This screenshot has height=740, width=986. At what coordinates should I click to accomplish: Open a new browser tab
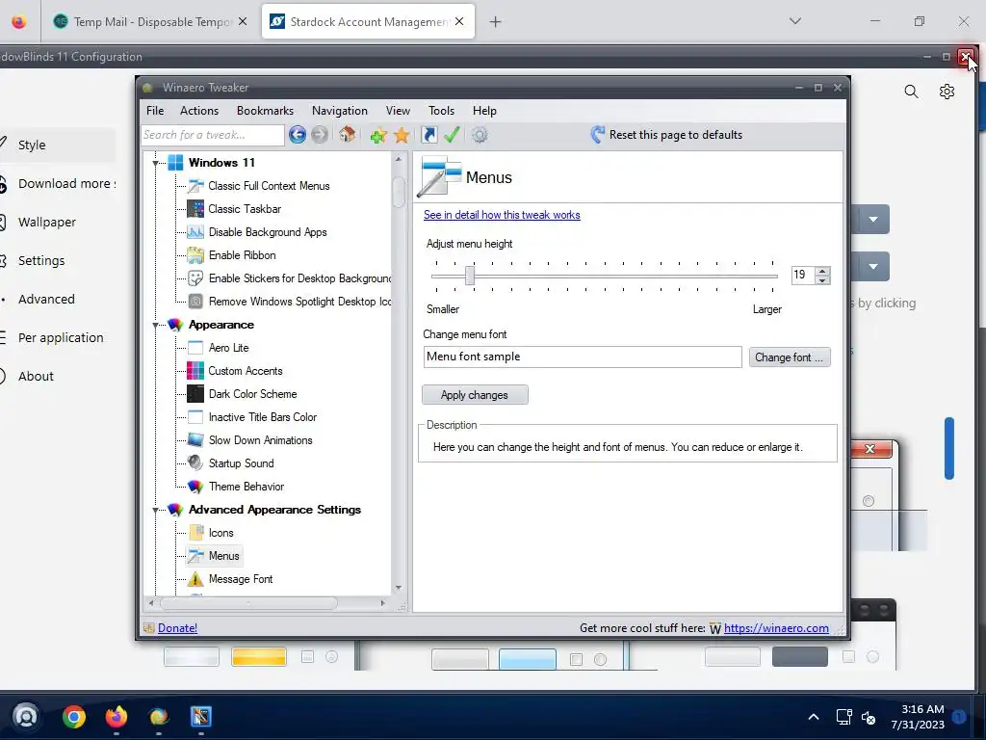(496, 22)
